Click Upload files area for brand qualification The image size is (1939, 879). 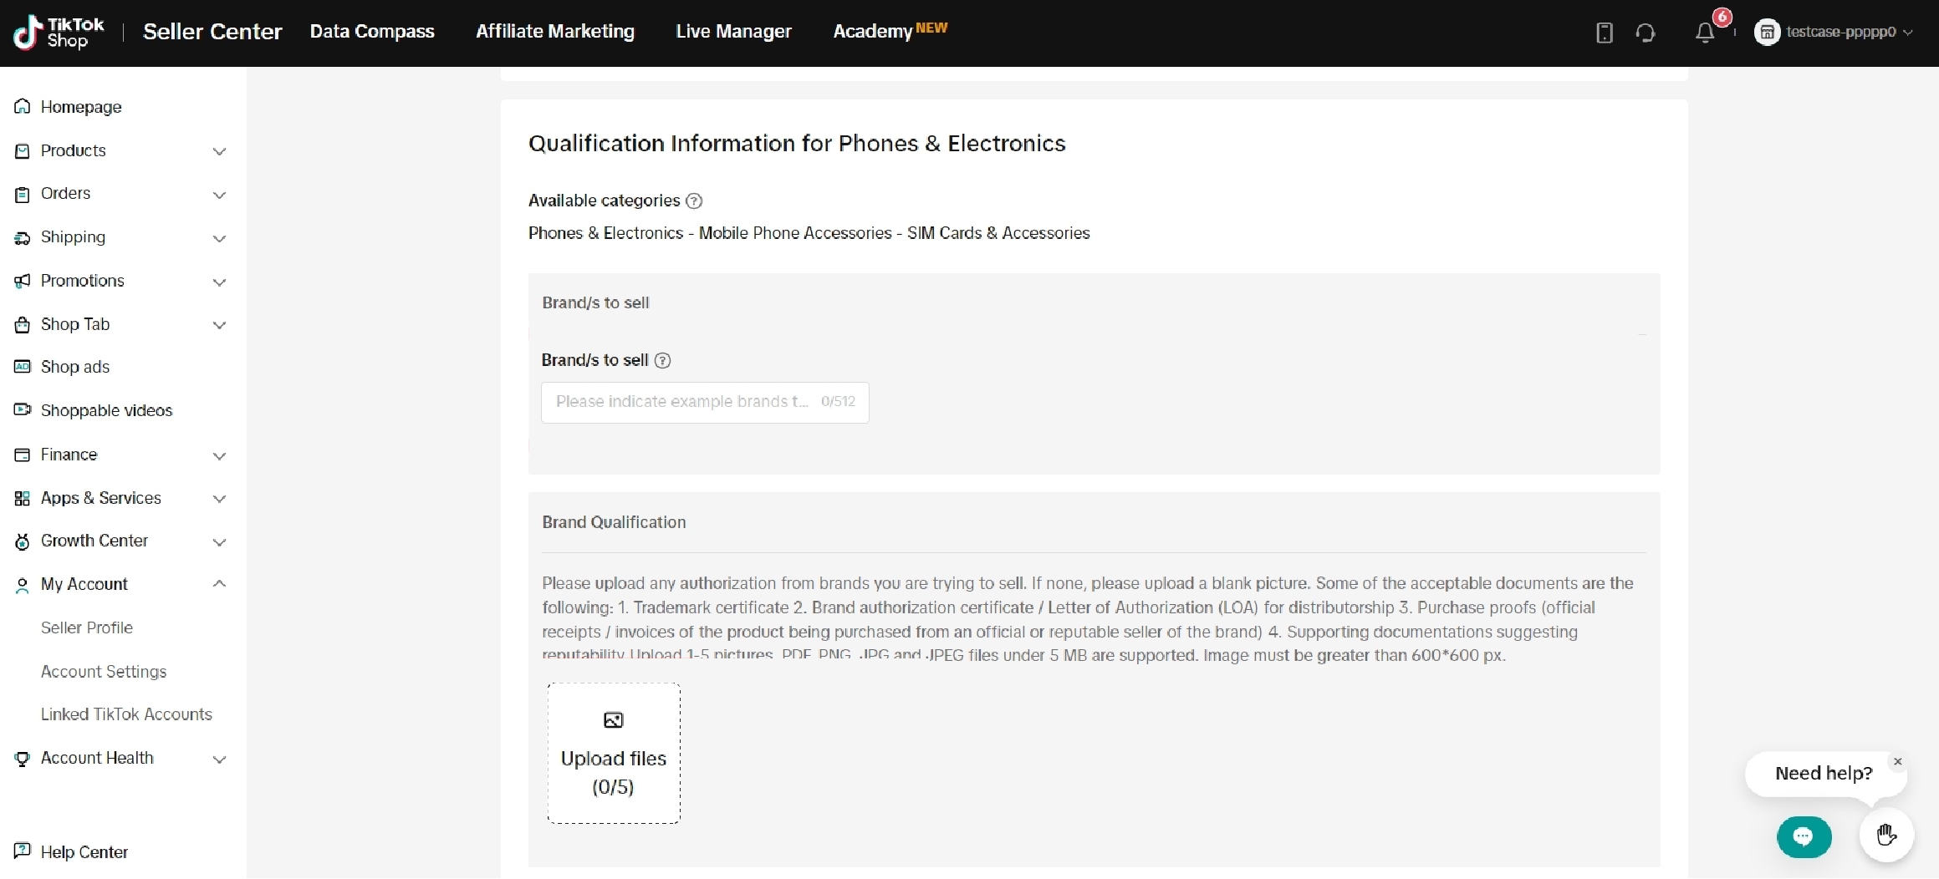click(614, 754)
